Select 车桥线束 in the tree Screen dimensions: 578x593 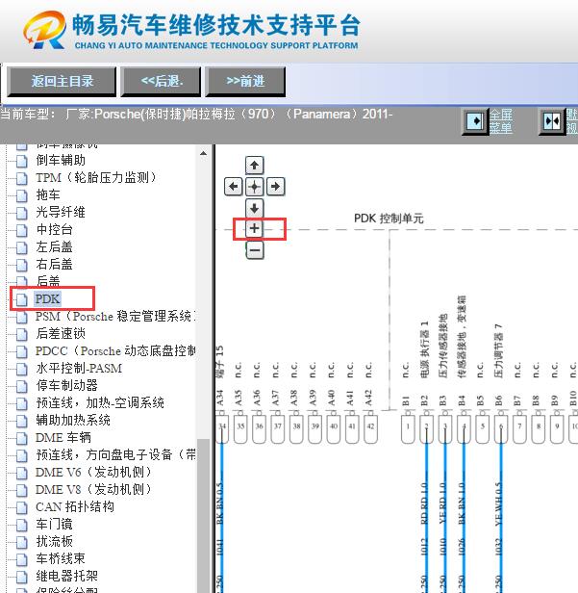pos(61,559)
